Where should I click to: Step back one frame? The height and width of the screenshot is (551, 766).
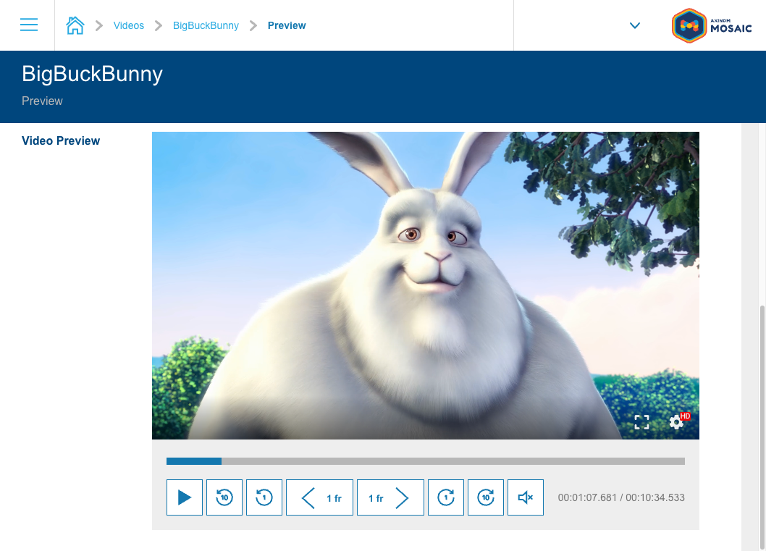319,497
